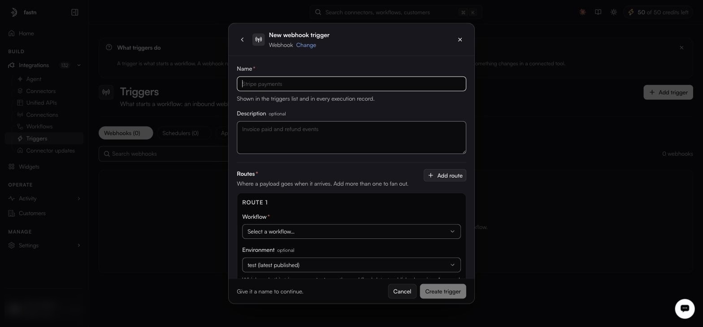Click the Integrations count badge 132

[x=65, y=65]
